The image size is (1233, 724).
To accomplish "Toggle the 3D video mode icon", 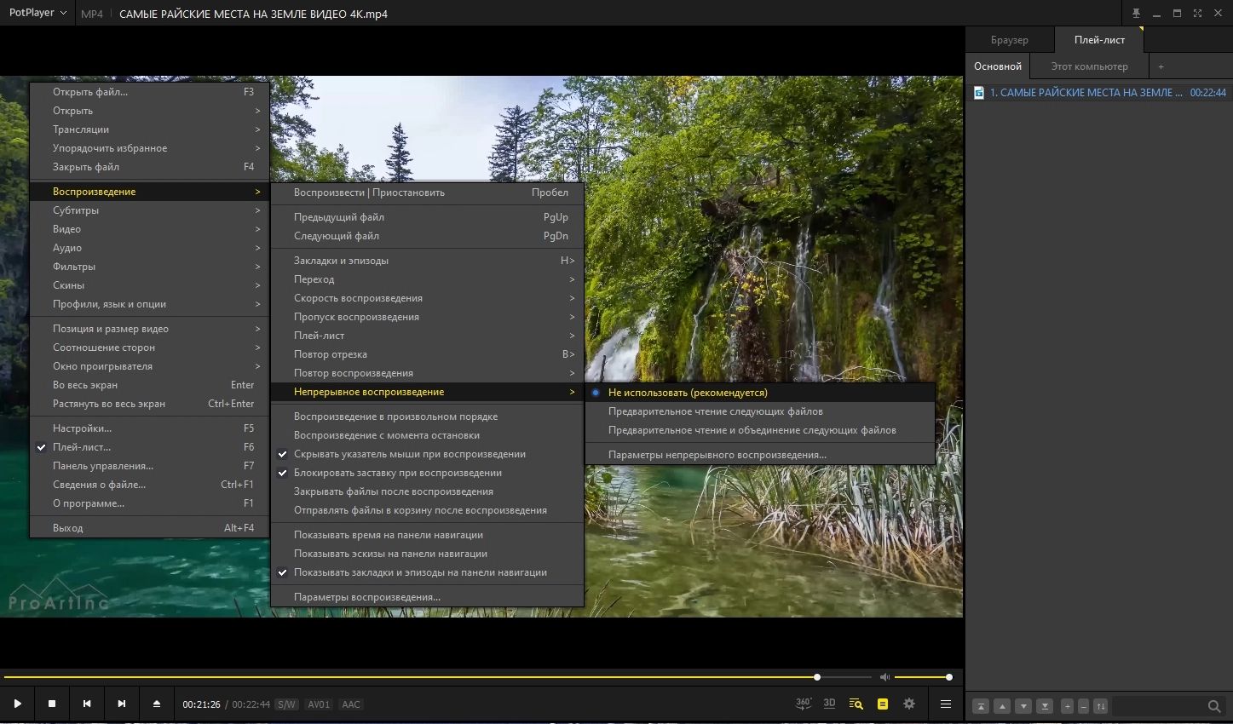I will (x=829, y=704).
